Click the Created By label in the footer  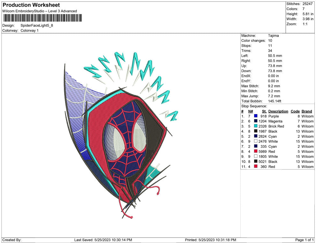click(12, 240)
